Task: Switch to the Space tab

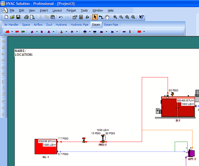Action: 26,25
